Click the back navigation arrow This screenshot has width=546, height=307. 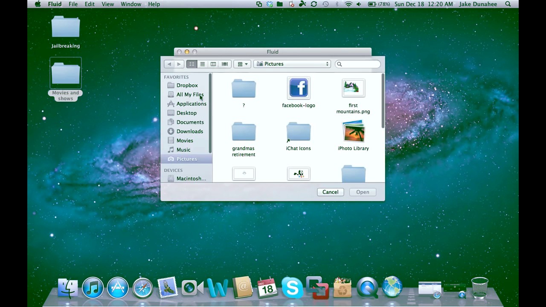tap(169, 64)
